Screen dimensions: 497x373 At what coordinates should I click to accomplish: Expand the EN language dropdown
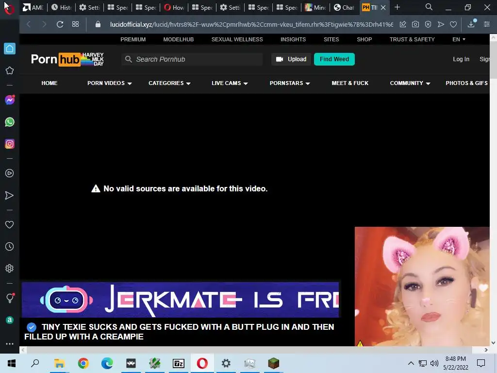[459, 39]
